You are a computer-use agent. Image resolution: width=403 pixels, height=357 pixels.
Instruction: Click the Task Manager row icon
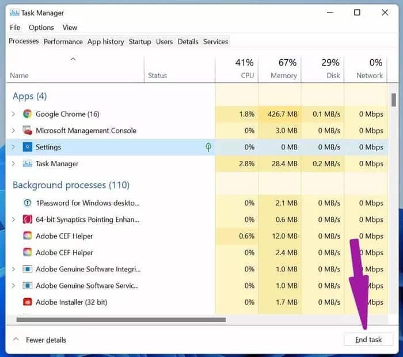[x=27, y=163]
